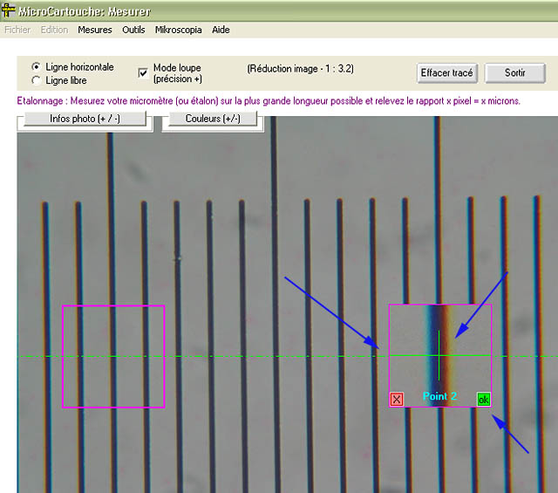
Task: Cancel Point 2 with the red X
Action: 397,400
